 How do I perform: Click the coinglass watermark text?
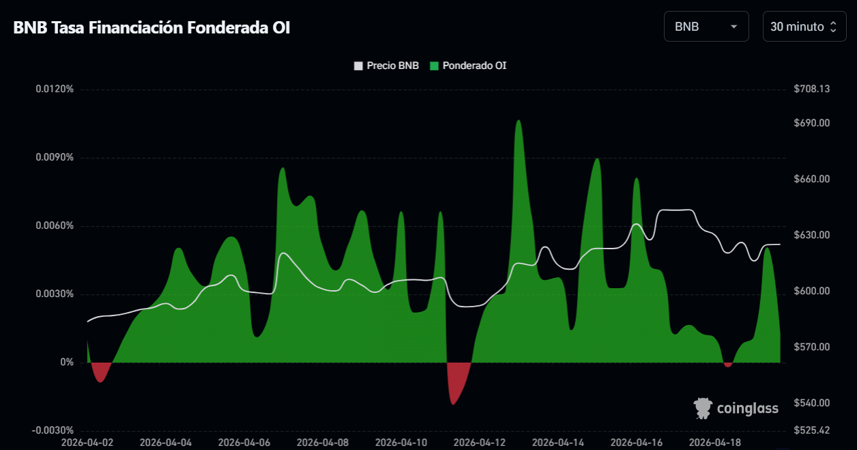748,409
